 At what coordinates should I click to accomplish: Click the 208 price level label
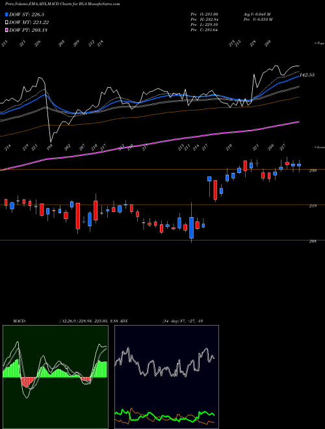(x=313, y=241)
